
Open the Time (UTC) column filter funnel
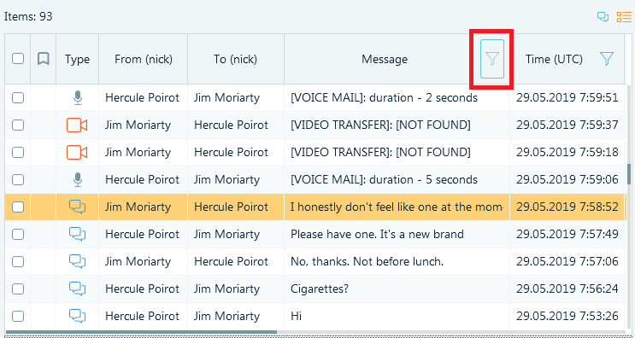pyautogui.click(x=606, y=59)
